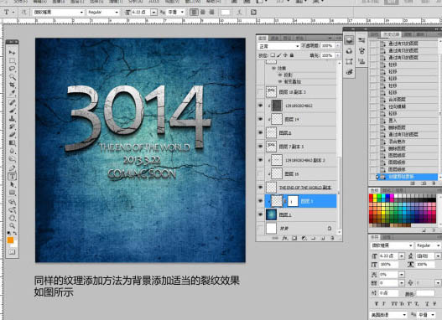Select the Gradient tool

click(x=12, y=143)
